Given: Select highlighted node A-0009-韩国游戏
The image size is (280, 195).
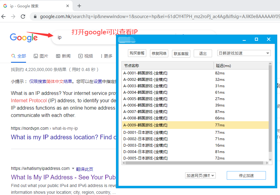Looking at the screenshot, I should click(x=195, y=125).
